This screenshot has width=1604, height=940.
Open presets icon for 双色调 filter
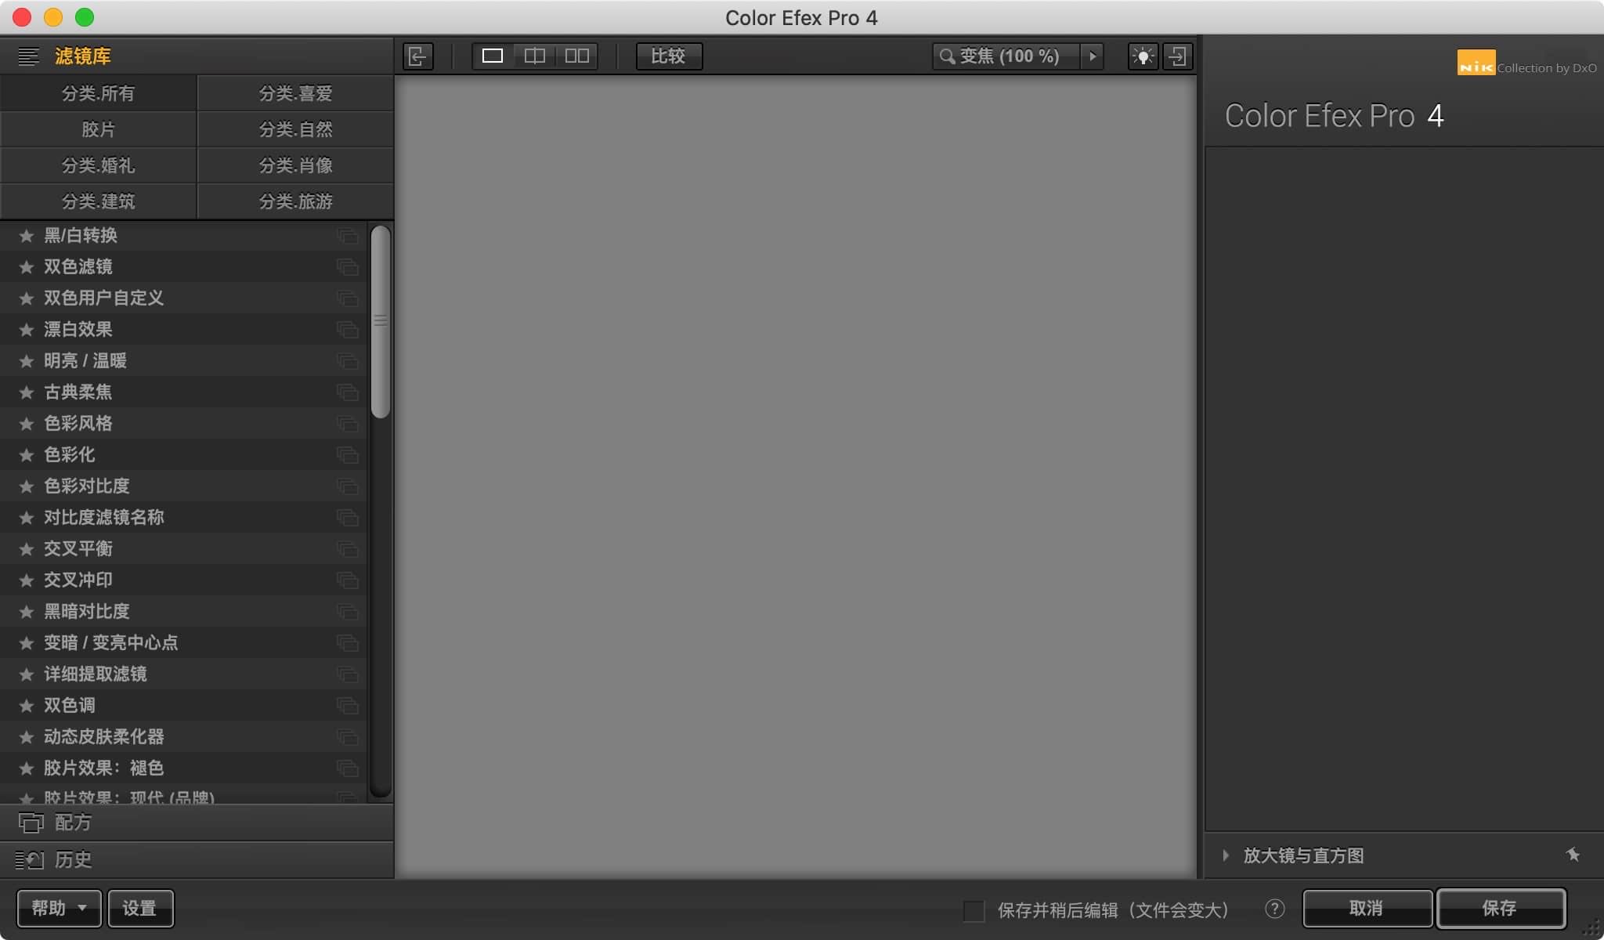[348, 706]
